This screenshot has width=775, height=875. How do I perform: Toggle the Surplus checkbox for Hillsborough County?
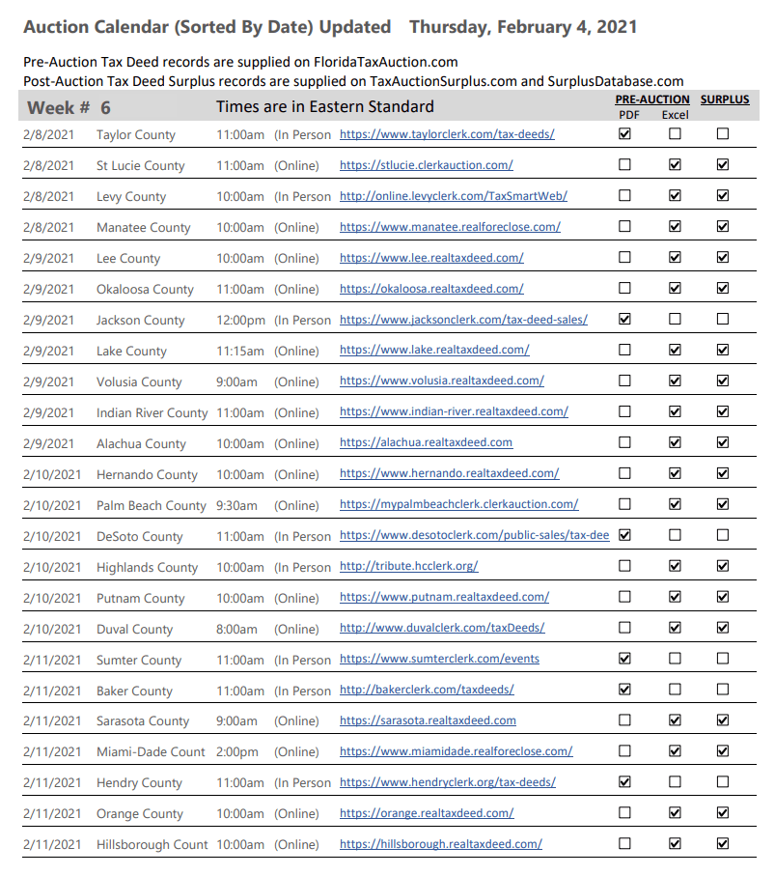click(723, 844)
